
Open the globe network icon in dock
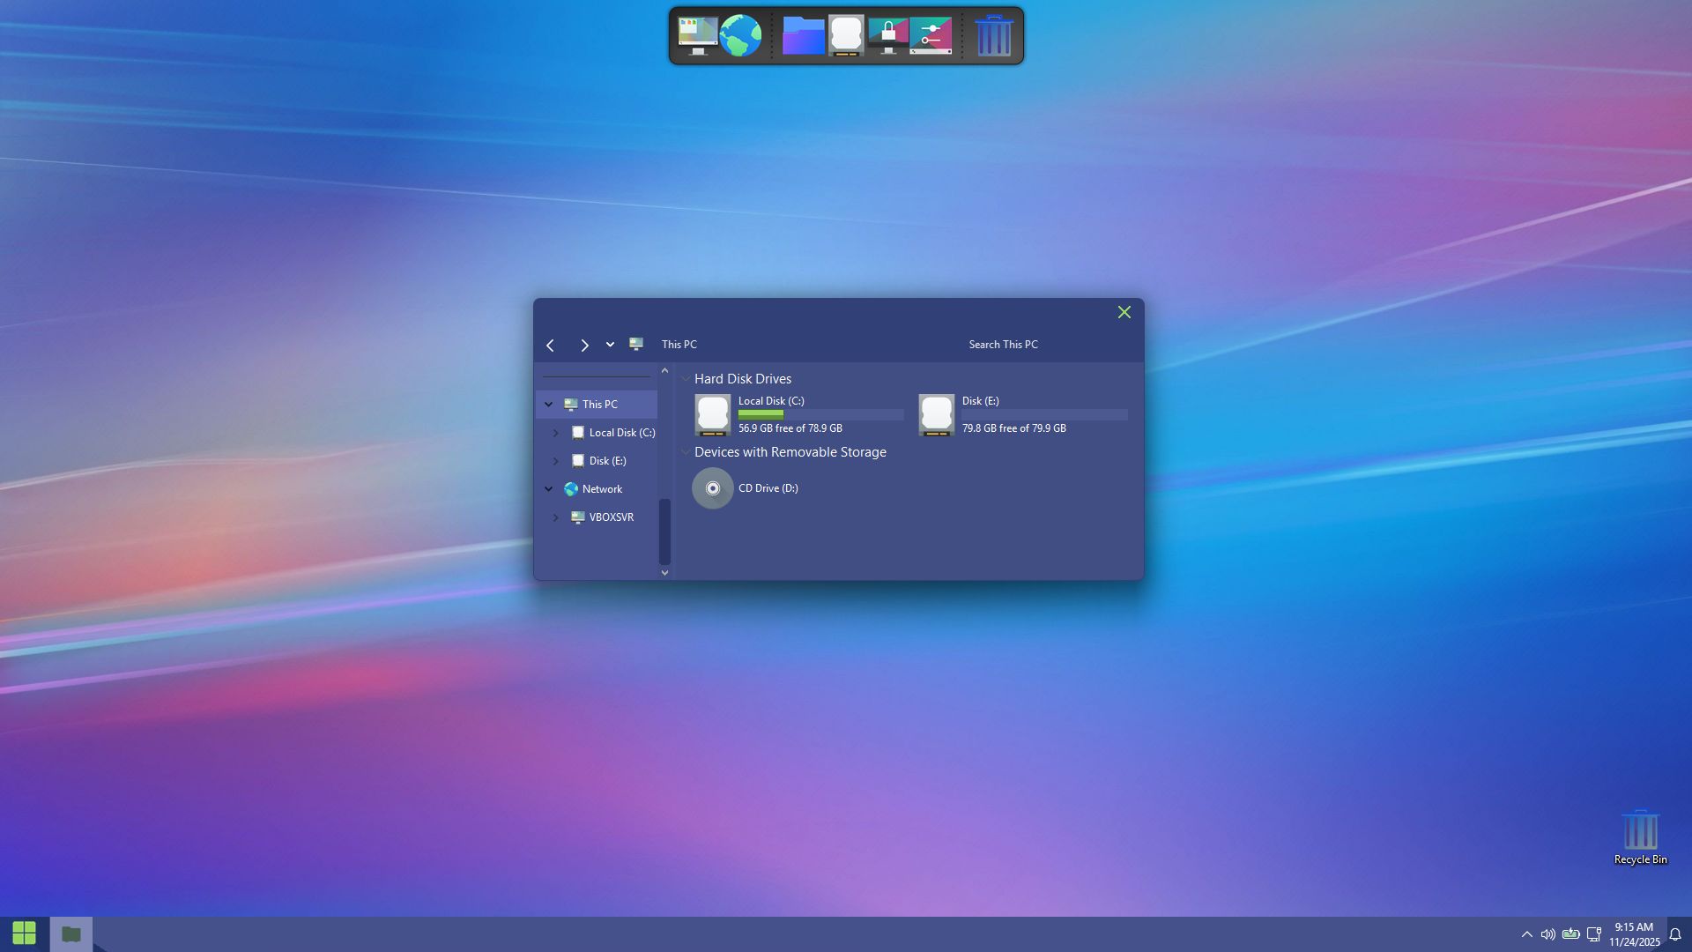tap(740, 36)
